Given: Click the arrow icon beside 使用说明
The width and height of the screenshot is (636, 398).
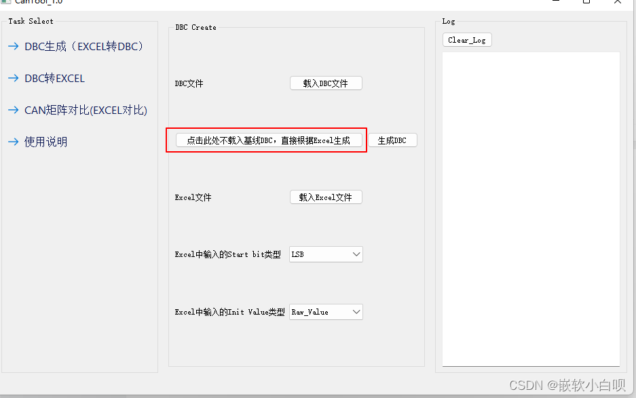Looking at the screenshot, I should [14, 142].
